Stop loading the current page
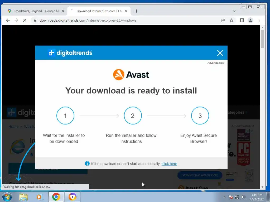This screenshot has width=270, height=202. [x=25, y=20]
